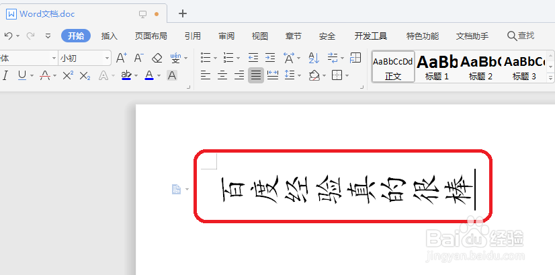Click the tab stops ruler icon
This screenshot has width=555, height=275.
point(355,57)
